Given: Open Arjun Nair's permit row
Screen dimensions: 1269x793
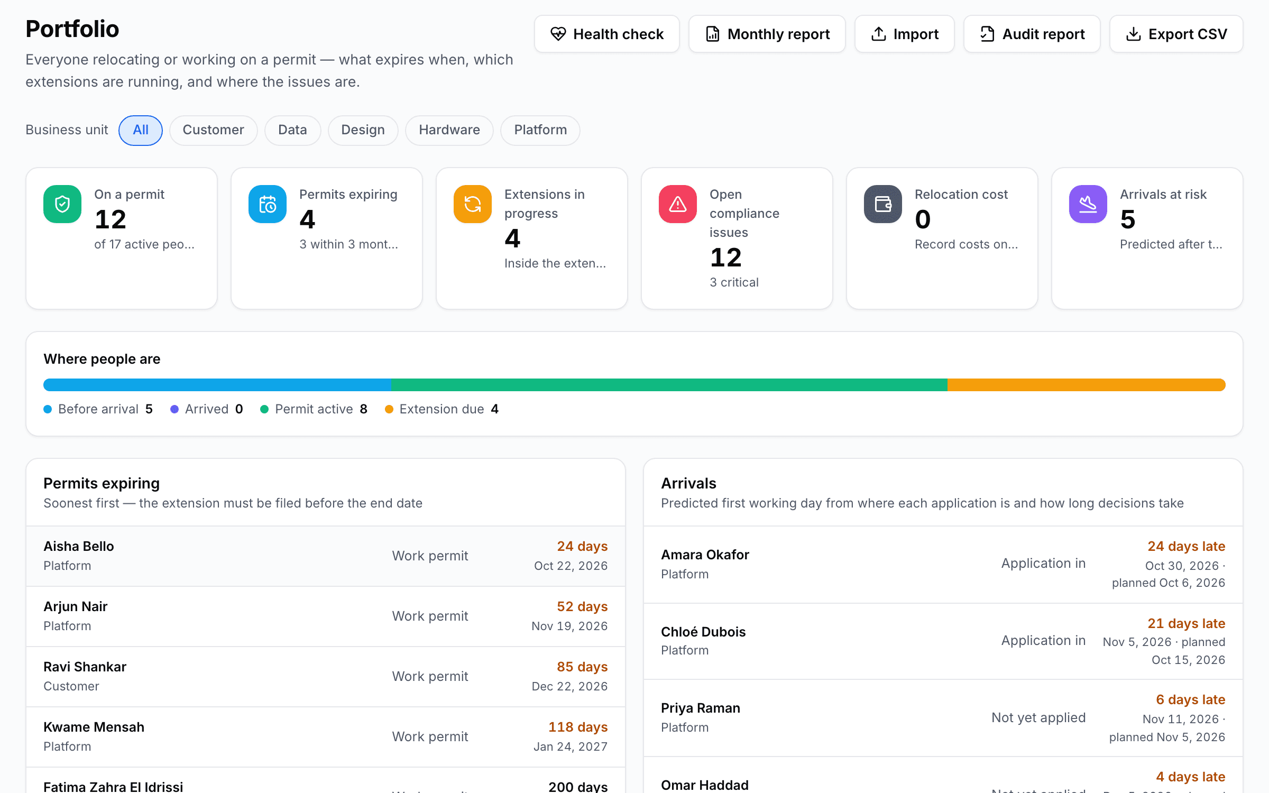Looking at the screenshot, I should point(326,616).
